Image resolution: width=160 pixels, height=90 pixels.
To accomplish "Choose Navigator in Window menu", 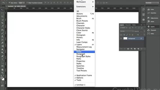I will click(x=84, y=49).
